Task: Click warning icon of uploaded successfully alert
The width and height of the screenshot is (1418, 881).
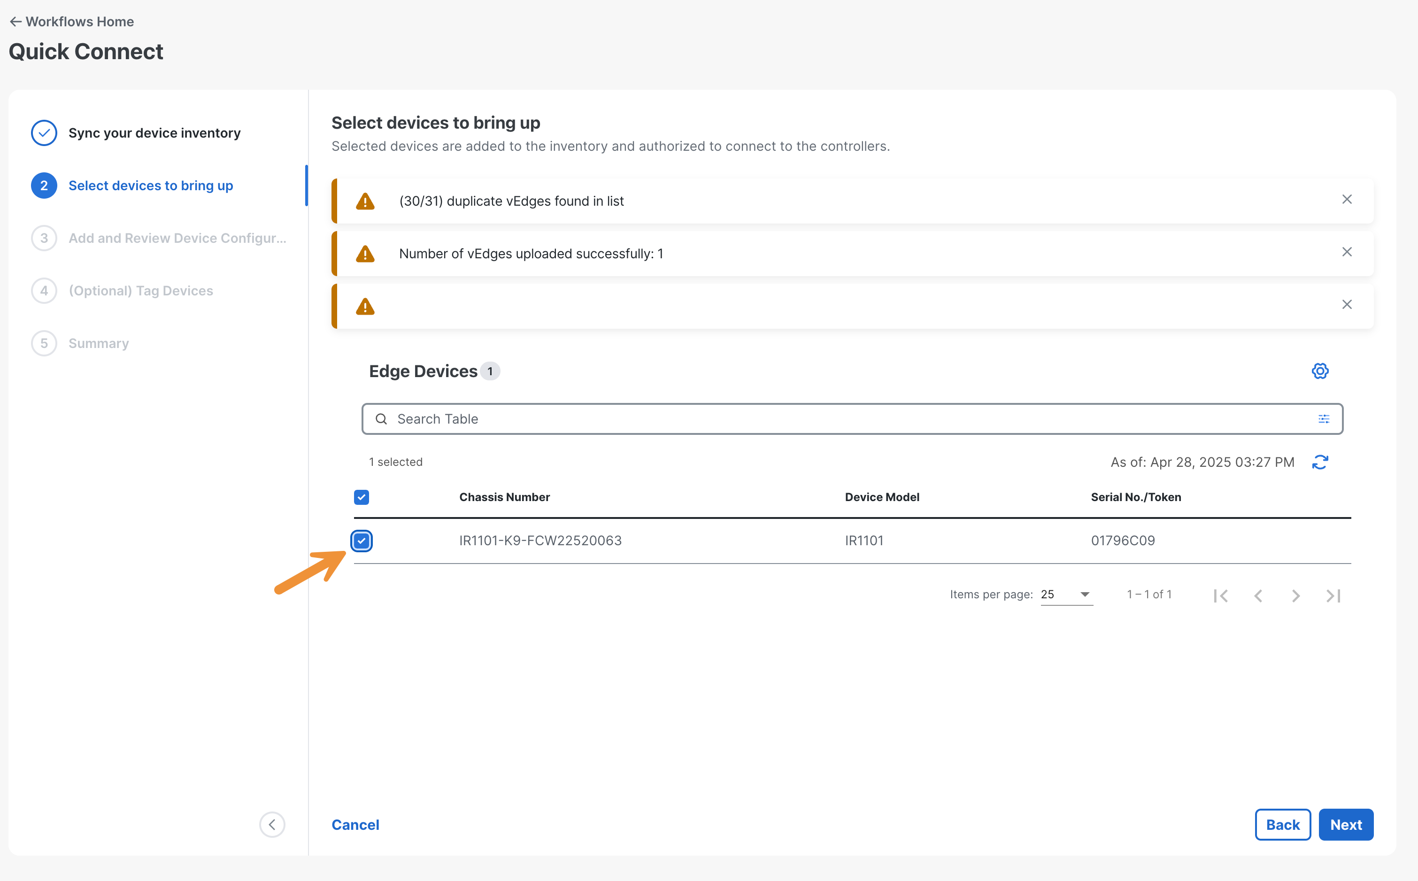Action: coord(365,254)
